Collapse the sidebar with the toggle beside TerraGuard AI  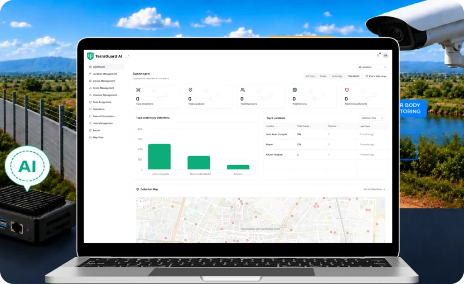pos(128,56)
